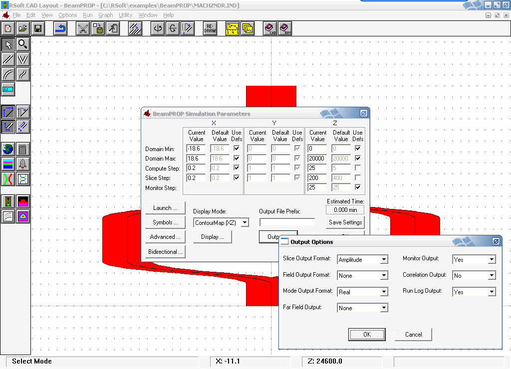Choose the magnifier Zoom tool
The image size is (511, 369).
[x=23, y=44]
